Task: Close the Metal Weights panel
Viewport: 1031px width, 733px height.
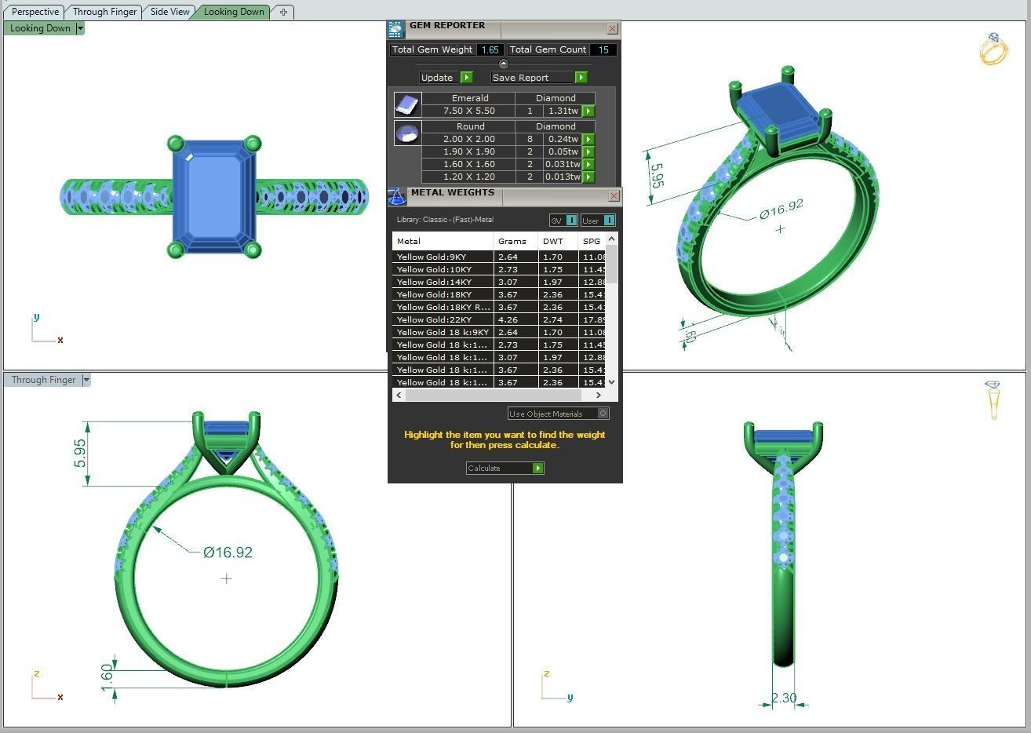Action: [614, 196]
